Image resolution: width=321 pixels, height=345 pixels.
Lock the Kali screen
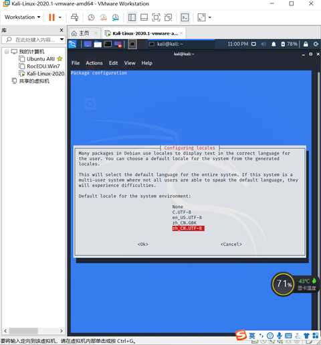(x=306, y=44)
